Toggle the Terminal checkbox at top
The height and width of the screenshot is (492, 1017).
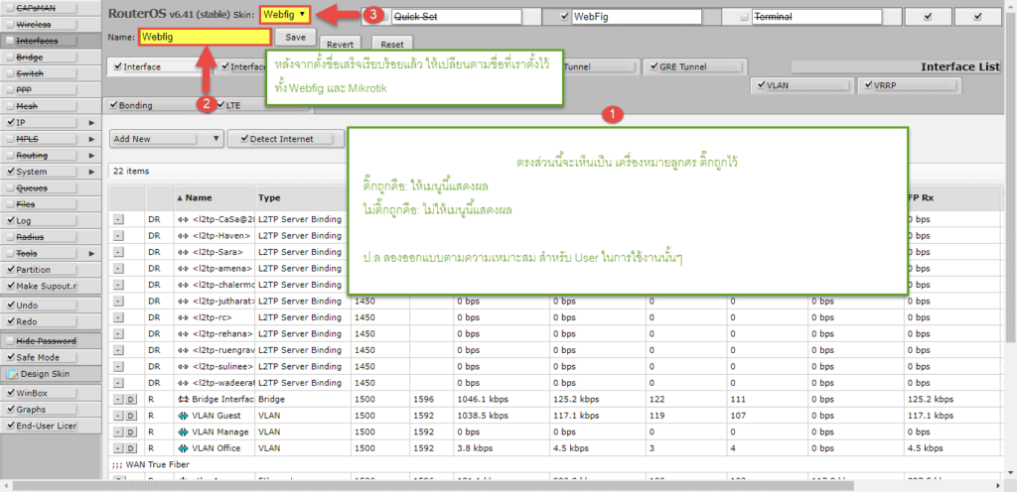(744, 18)
